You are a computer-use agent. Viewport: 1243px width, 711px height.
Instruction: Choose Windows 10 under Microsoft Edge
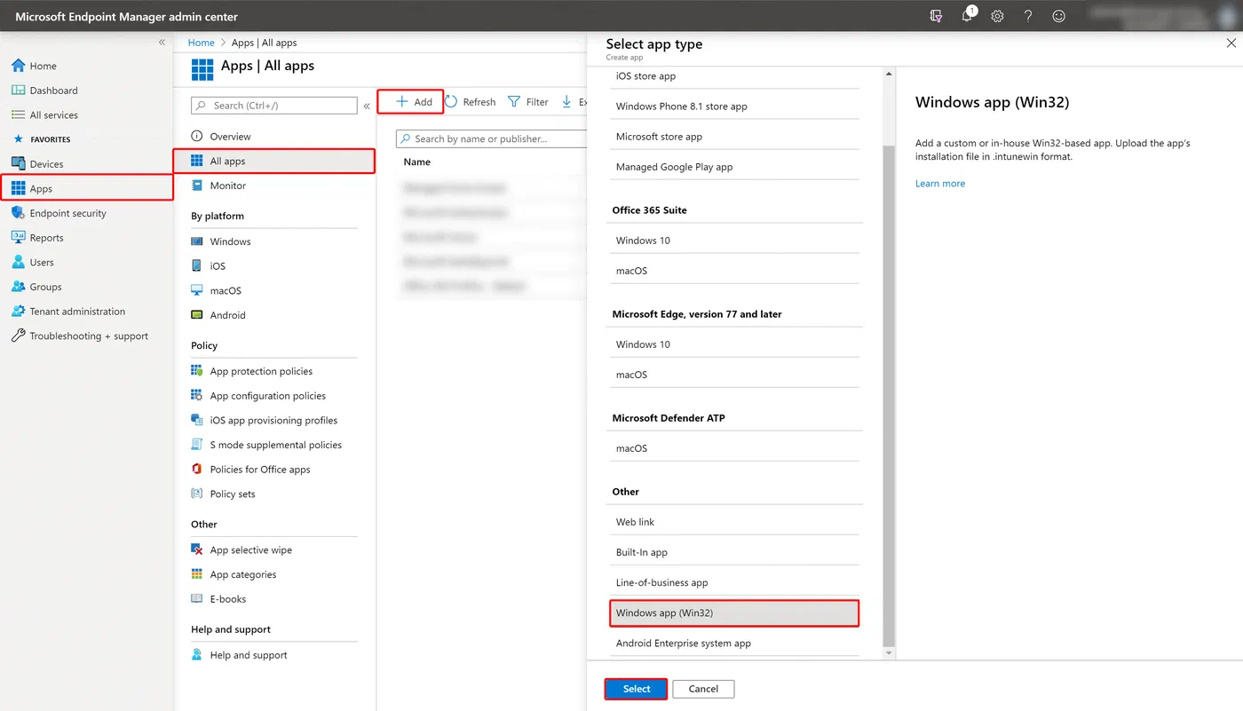click(x=734, y=344)
